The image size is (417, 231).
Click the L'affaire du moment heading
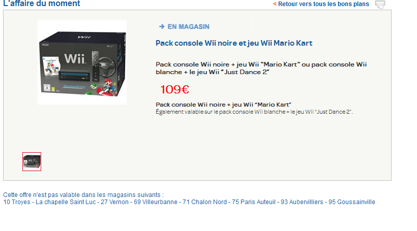tap(42, 4)
